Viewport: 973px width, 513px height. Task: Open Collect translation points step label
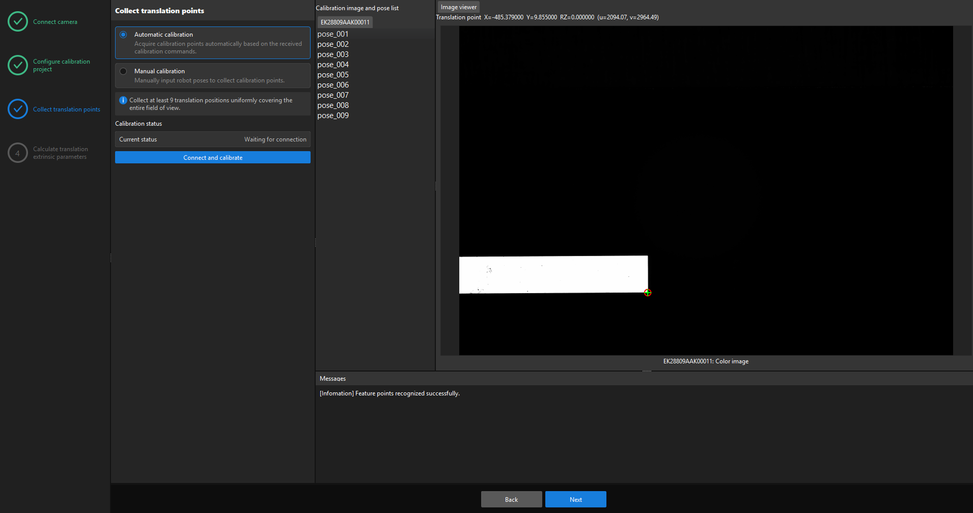67,109
